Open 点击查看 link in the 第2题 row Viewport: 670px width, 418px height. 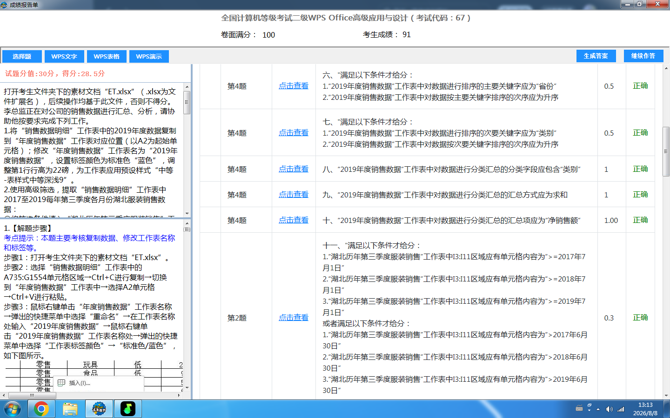[x=294, y=318]
